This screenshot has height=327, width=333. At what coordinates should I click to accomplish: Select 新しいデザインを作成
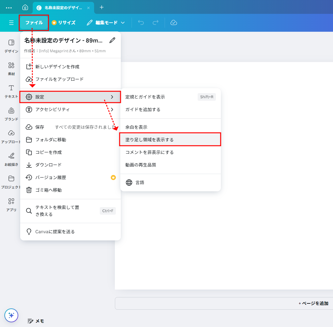pyautogui.click(x=71, y=67)
